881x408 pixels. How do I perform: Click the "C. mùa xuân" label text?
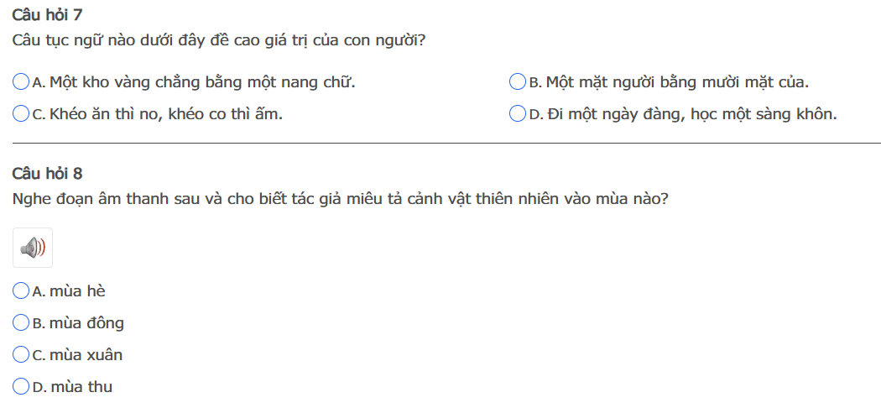pyautogui.click(x=77, y=355)
